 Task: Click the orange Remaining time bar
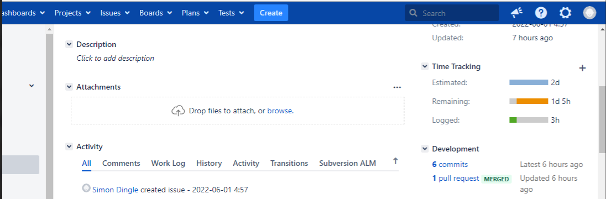coord(532,101)
